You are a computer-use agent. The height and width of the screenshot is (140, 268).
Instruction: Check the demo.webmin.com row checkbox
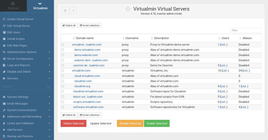tap(63, 55)
